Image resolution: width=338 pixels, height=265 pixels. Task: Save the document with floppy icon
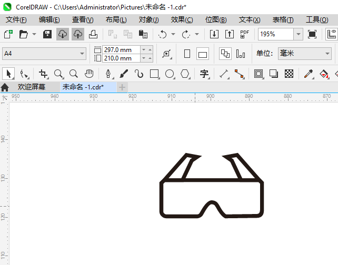pyautogui.click(x=47, y=34)
